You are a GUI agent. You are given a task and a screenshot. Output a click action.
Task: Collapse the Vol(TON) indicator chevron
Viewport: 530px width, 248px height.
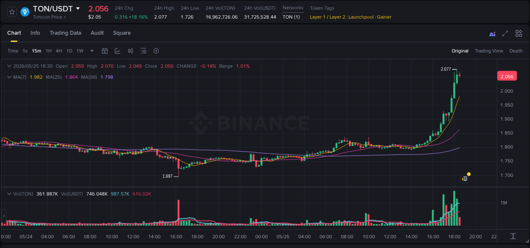point(9,194)
